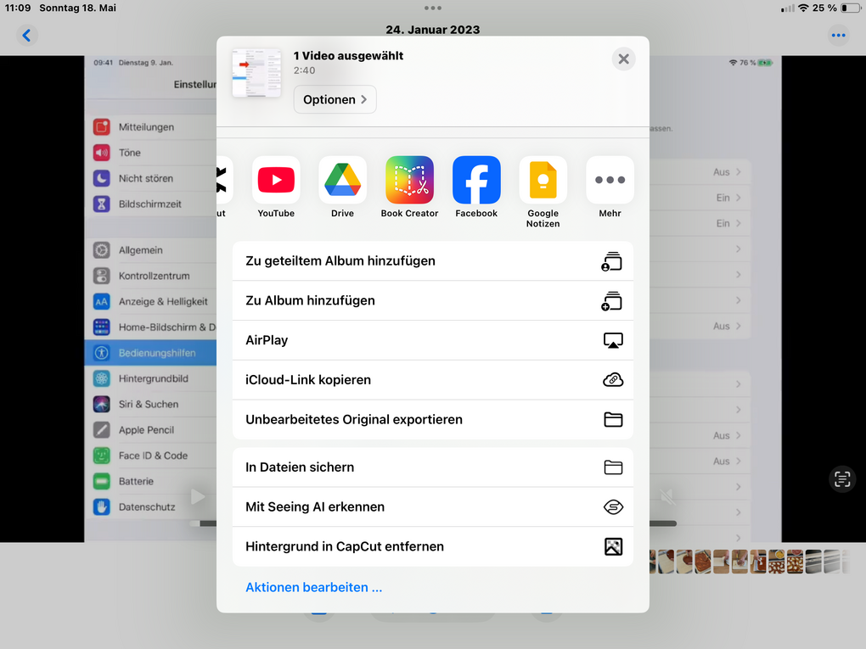Viewport: 866px width, 649px height.
Task: Go back with the blue chevron
Action: 26,36
